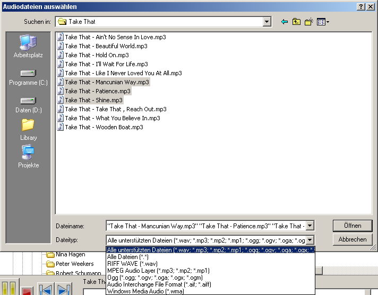Open Daten (D:) drive shortcut
Screen dimensions: 378x295
[28, 105]
